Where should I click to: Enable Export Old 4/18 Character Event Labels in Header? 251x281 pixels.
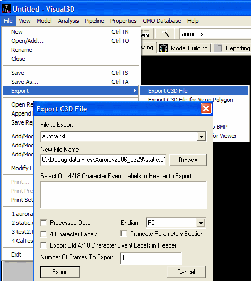coord(44,245)
